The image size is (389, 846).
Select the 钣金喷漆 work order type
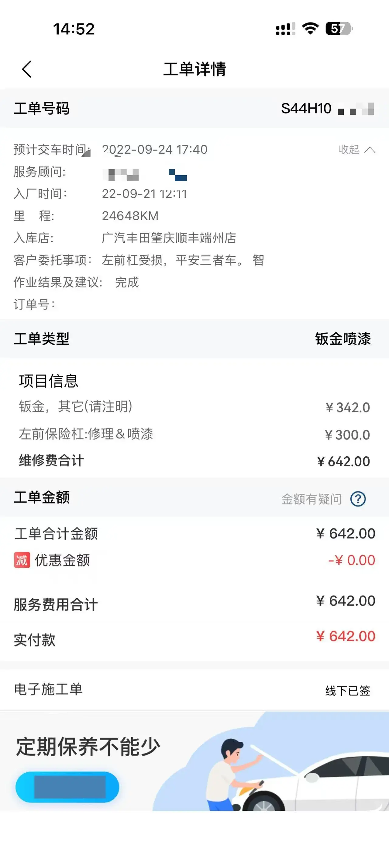pyautogui.click(x=343, y=339)
